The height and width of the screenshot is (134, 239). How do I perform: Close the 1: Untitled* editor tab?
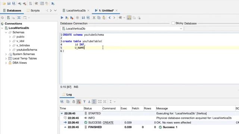point(117,10)
